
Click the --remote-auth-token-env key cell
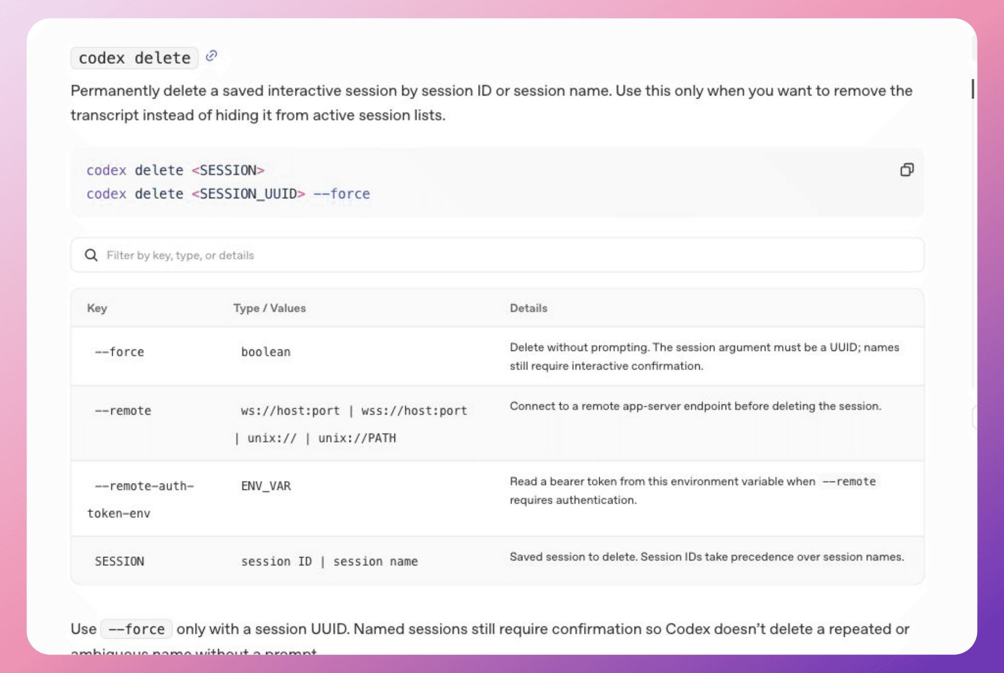tap(141, 500)
